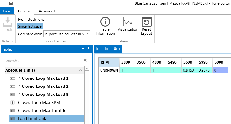Viewport: 231px width, 124px height.
Task: Click the Reset Layout icon
Action: tap(146, 22)
